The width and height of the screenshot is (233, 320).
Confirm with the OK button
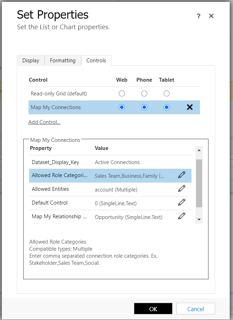point(153,309)
